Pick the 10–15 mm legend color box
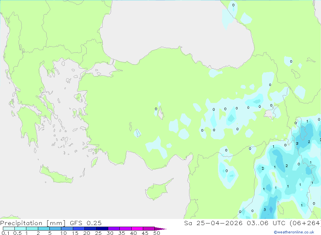 (x=67, y=229)
